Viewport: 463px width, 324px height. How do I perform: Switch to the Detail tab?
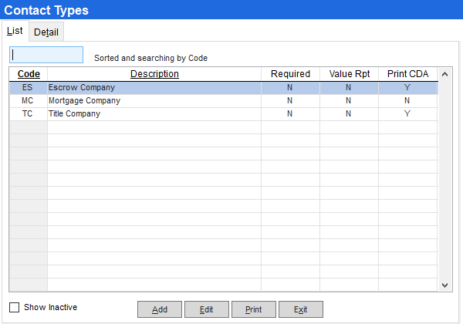click(x=46, y=32)
